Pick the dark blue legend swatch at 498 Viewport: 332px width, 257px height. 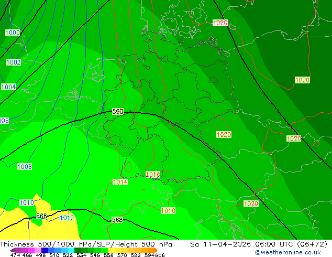[45, 250]
